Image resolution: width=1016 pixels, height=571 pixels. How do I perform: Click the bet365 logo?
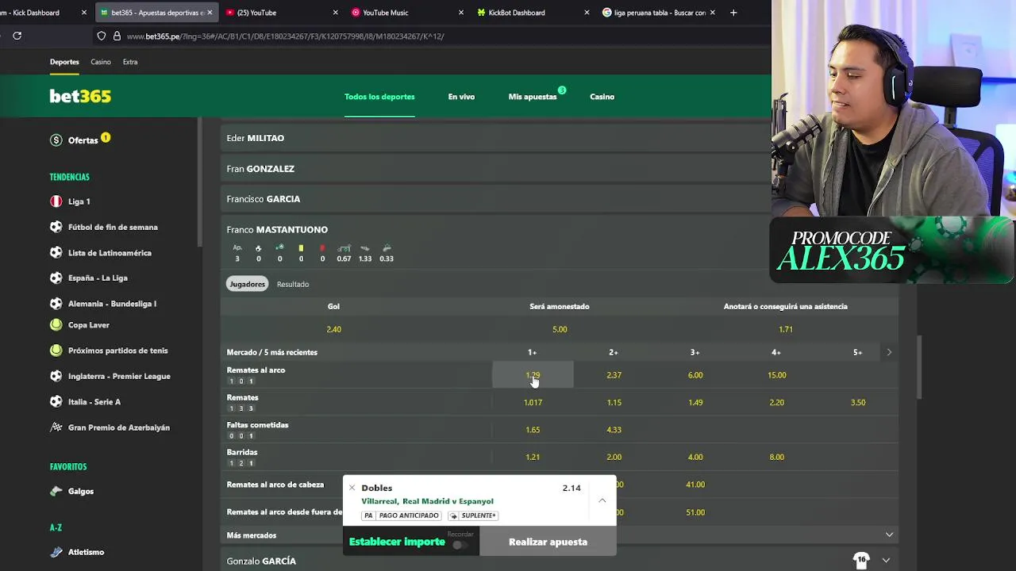(x=80, y=96)
